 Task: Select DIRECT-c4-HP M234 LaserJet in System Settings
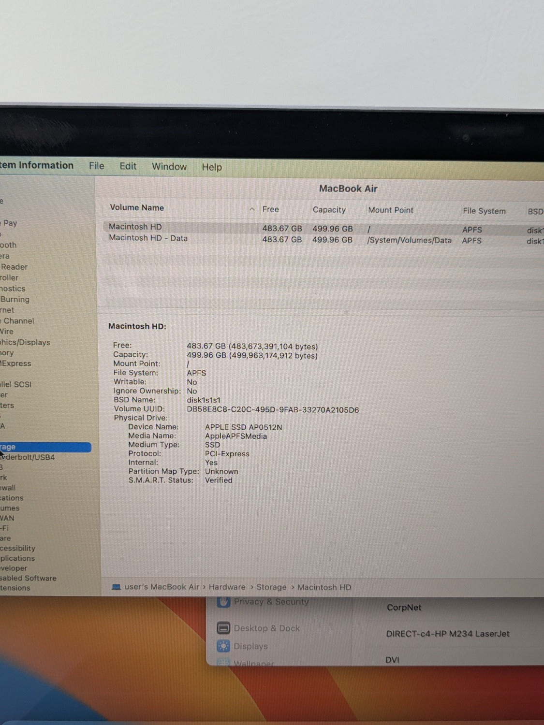tap(448, 634)
